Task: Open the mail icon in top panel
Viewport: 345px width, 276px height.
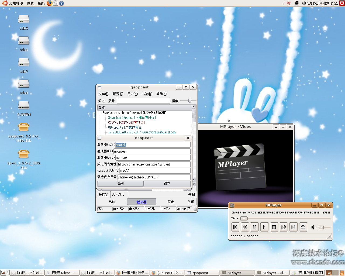Action: [55, 3]
